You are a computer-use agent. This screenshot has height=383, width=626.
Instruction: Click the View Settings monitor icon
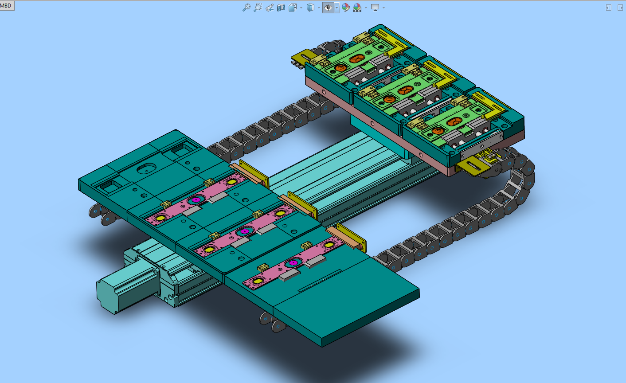(375, 8)
